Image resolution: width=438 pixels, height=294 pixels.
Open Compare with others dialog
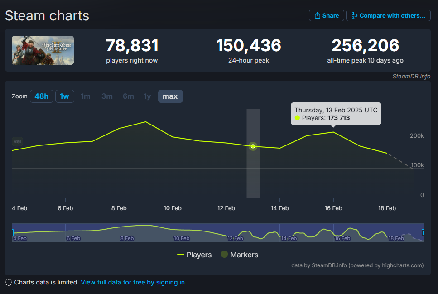388,16
